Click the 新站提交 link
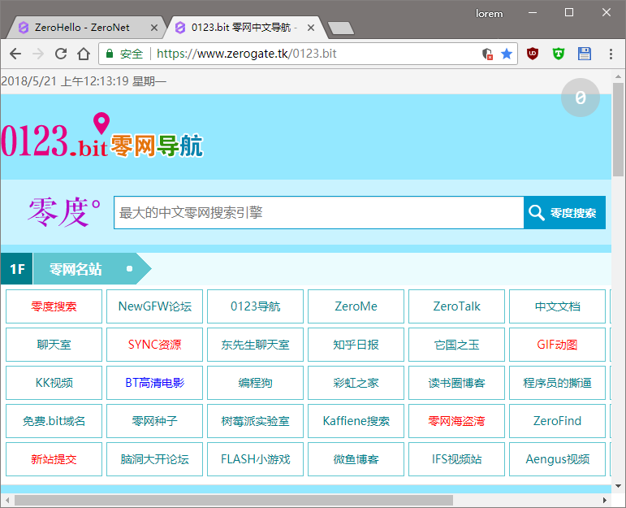This screenshot has height=508, width=626. point(54,459)
